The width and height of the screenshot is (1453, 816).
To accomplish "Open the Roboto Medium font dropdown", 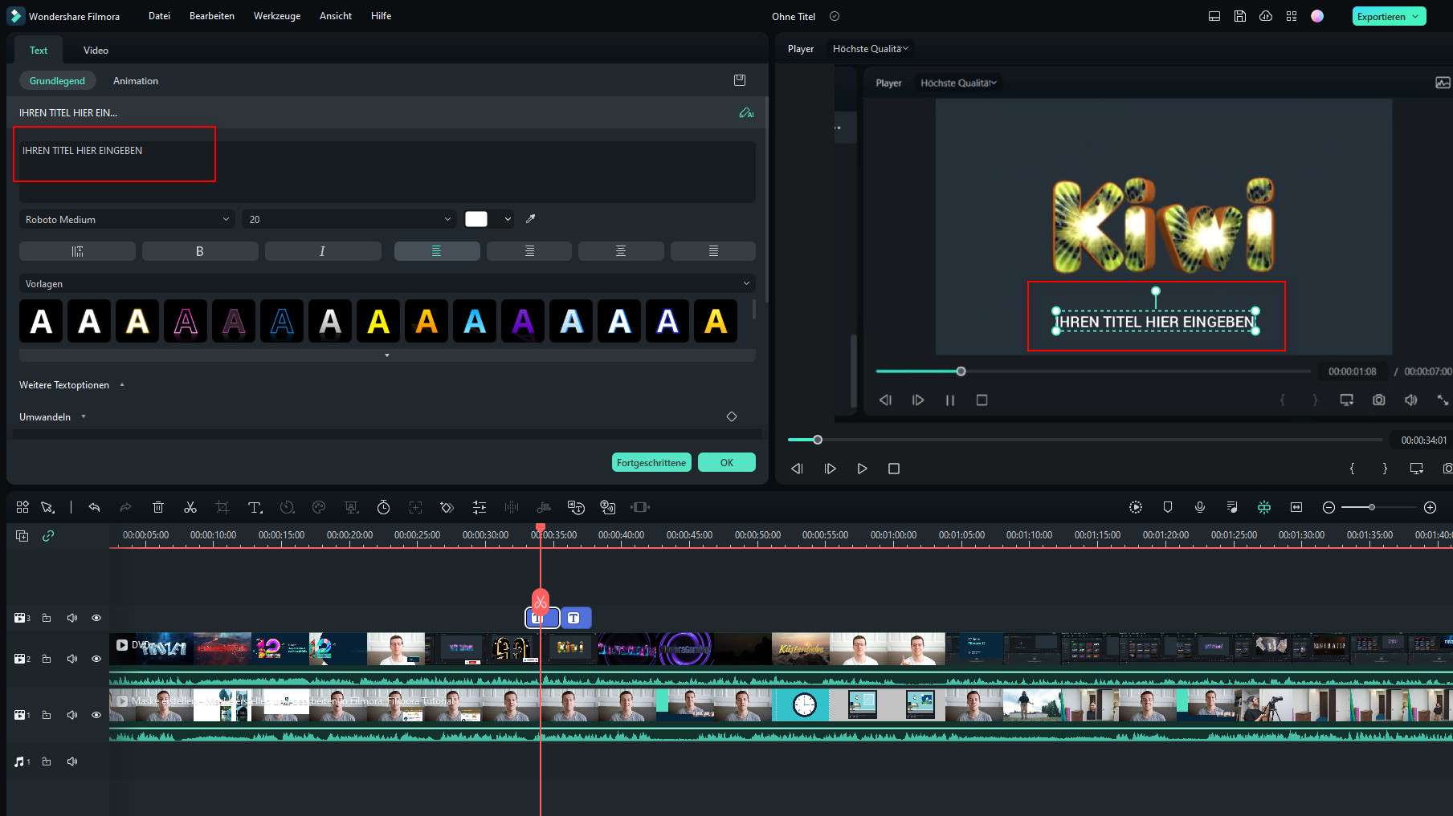I will [127, 219].
